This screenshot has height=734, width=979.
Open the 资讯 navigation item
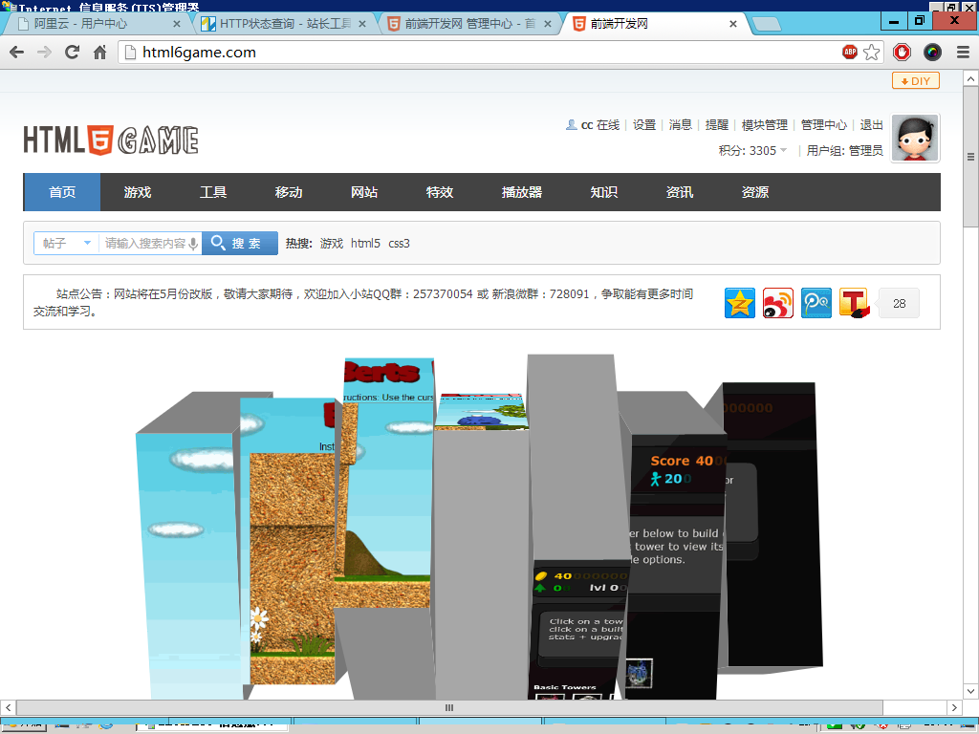point(680,192)
